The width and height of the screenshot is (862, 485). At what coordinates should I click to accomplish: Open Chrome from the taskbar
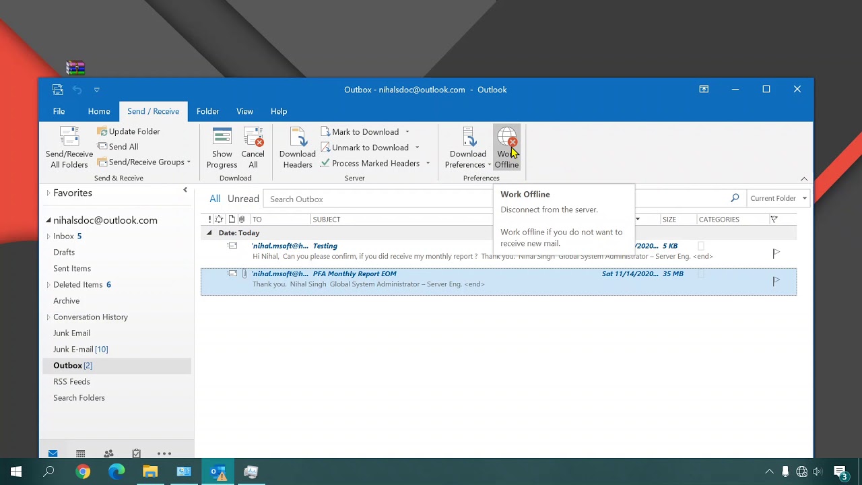[83, 472]
